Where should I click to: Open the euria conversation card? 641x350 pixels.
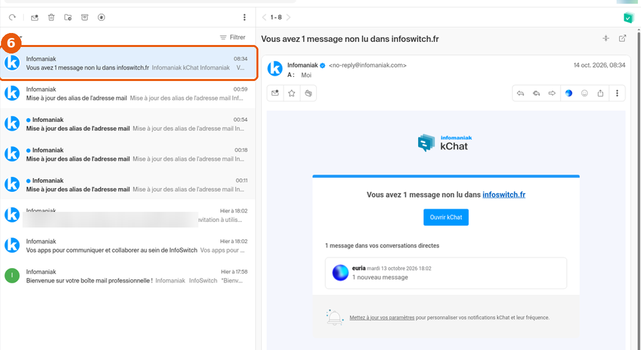pos(446,273)
